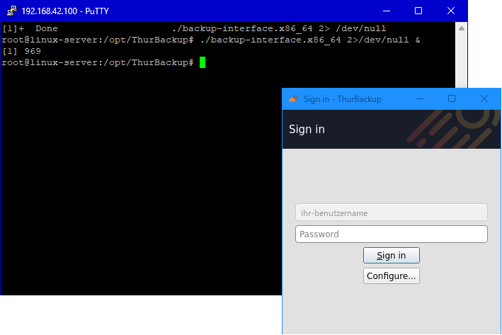502x335 pixels.
Task: Minimize the Sign in - ThurBackup window
Action: click(420, 99)
